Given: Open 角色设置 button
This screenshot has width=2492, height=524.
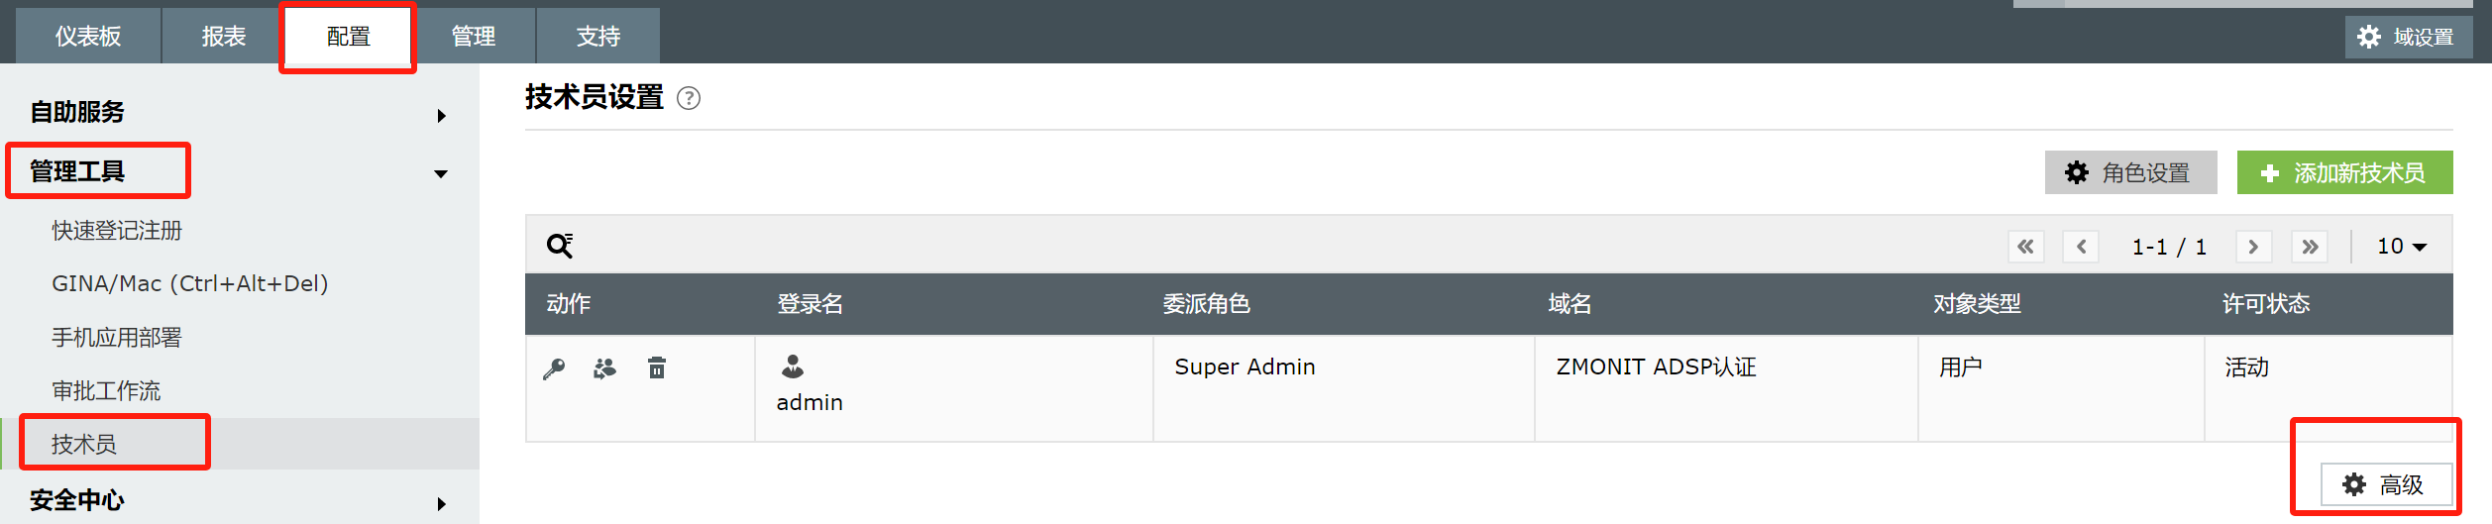Looking at the screenshot, I should pos(2130,173).
